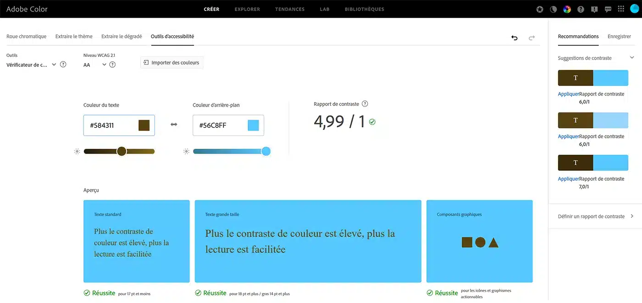Click the star icon in the top bar
Viewport: 642px width, 303px height.
[539, 9]
